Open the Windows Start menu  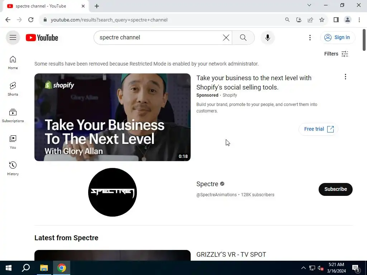point(9,268)
